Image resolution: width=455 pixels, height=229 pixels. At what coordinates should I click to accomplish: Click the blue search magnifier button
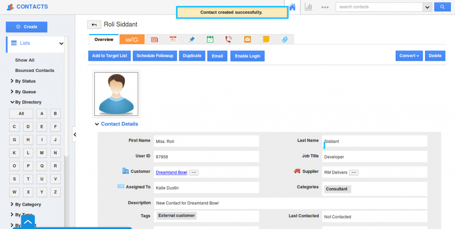tap(442, 7)
